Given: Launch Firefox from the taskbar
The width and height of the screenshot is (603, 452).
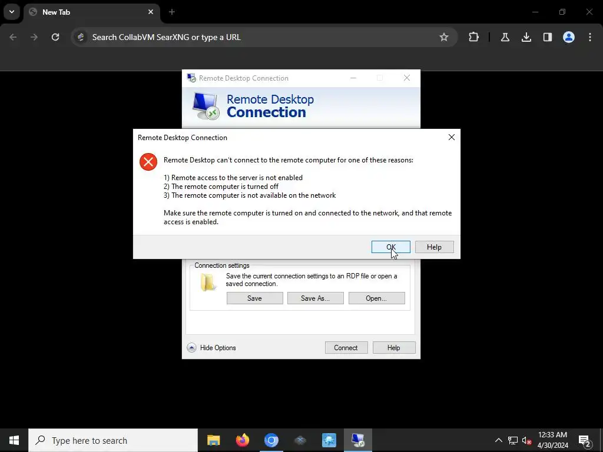Looking at the screenshot, I should [x=242, y=440].
